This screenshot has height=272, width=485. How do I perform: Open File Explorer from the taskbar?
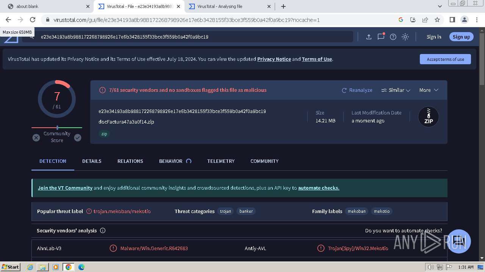(43, 267)
